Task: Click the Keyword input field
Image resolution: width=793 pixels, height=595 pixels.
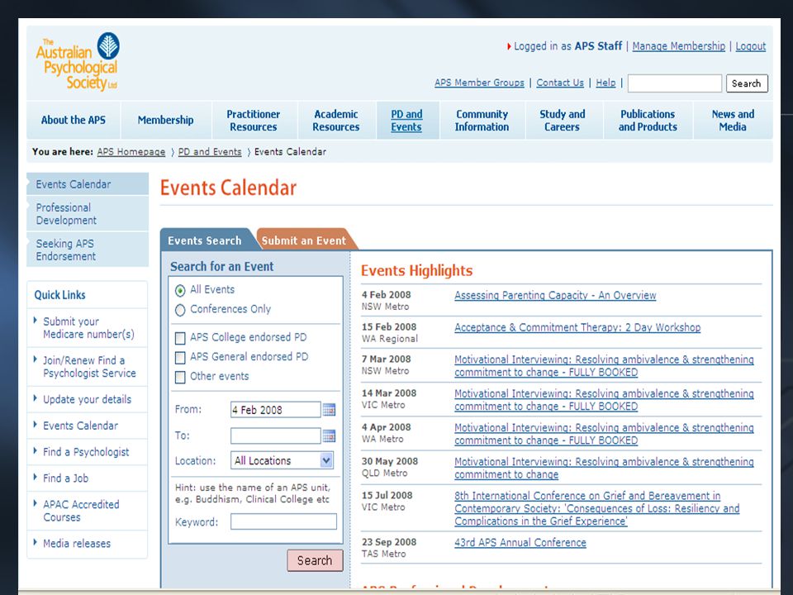Action: [x=283, y=521]
